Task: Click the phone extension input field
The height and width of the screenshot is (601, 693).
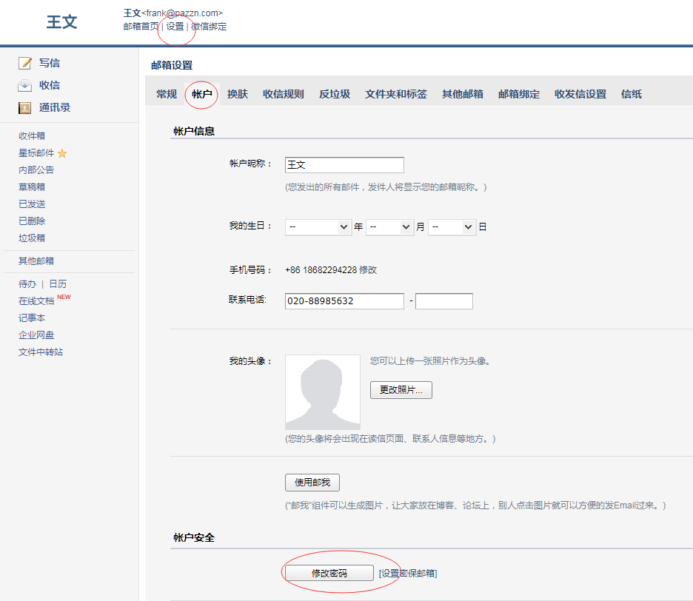Action: click(443, 301)
